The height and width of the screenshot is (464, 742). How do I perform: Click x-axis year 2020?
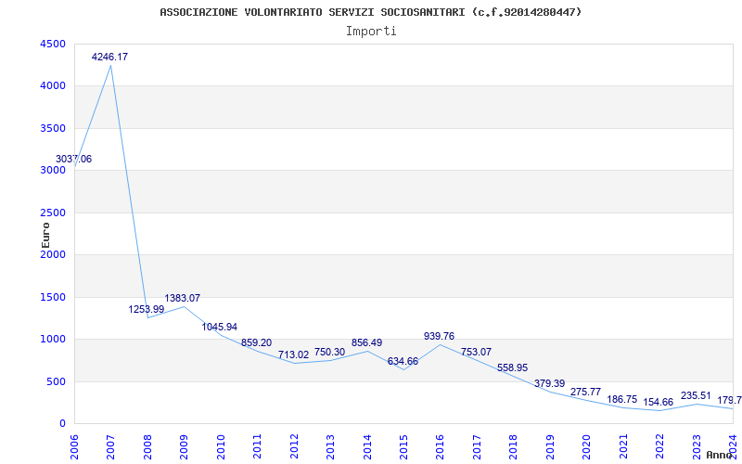point(586,447)
